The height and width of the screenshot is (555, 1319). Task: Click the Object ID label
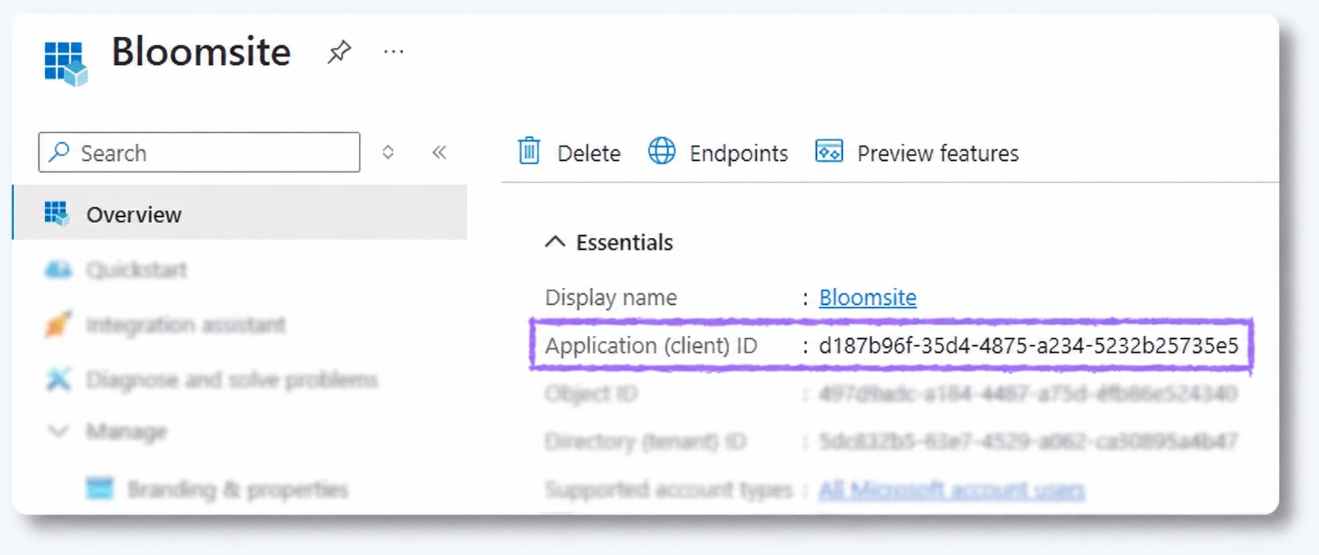(x=591, y=393)
